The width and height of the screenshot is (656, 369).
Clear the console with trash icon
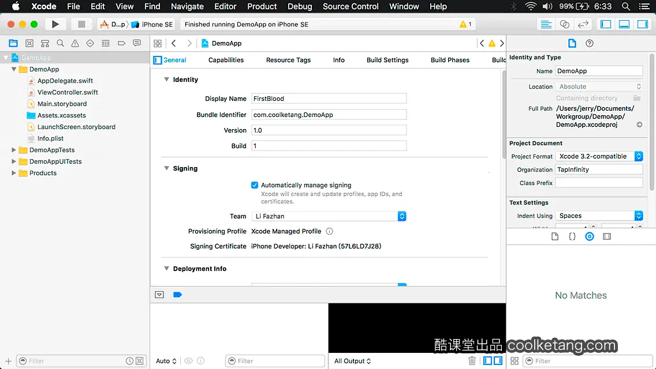[x=472, y=361]
